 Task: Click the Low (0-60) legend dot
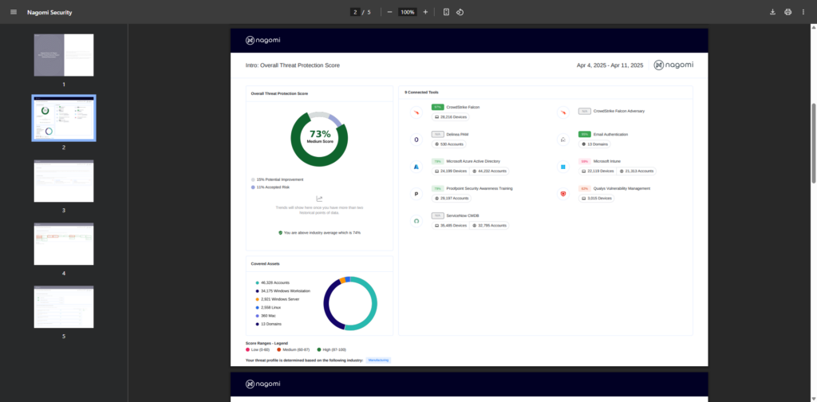247,349
